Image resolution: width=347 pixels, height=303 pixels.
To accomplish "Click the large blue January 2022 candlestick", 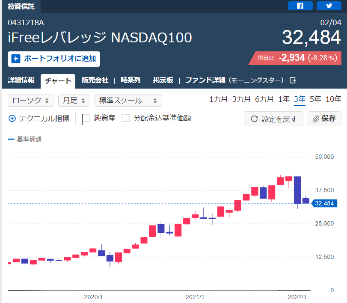I will tap(297, 190).
